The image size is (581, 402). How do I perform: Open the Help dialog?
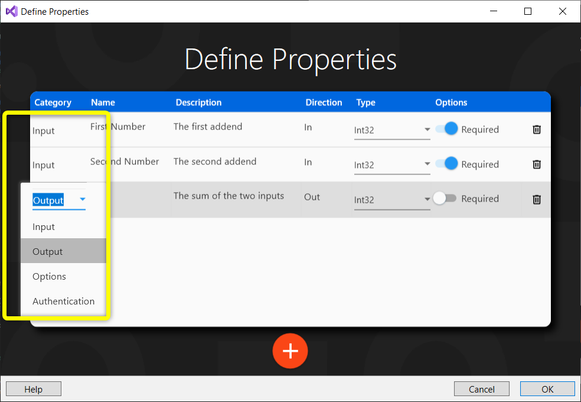33,388
